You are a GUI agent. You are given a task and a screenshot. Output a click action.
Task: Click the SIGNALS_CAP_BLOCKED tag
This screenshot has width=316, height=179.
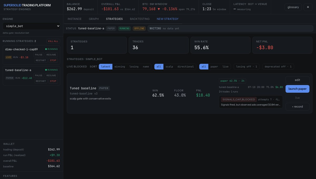pyautogui.click(x=239, y=100)
